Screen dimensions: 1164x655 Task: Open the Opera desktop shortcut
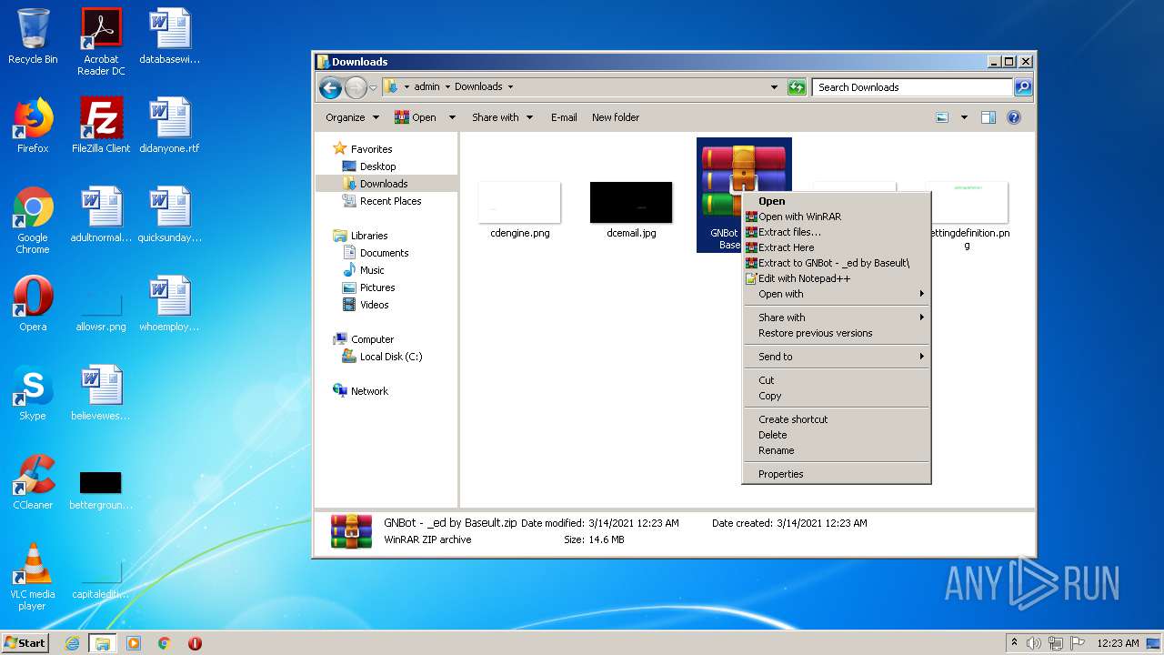[33, 304]
